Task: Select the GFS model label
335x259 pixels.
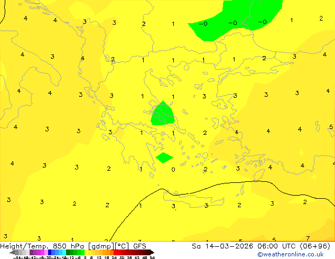Action: click(139, 246)
